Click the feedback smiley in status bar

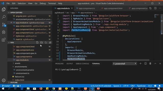pyautogui.click(x=155, y=86)
